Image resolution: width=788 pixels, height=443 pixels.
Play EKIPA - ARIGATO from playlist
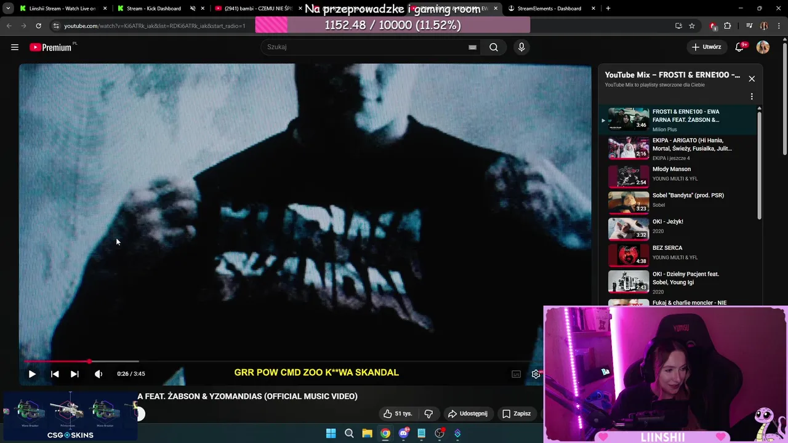[x=677, y=148]
